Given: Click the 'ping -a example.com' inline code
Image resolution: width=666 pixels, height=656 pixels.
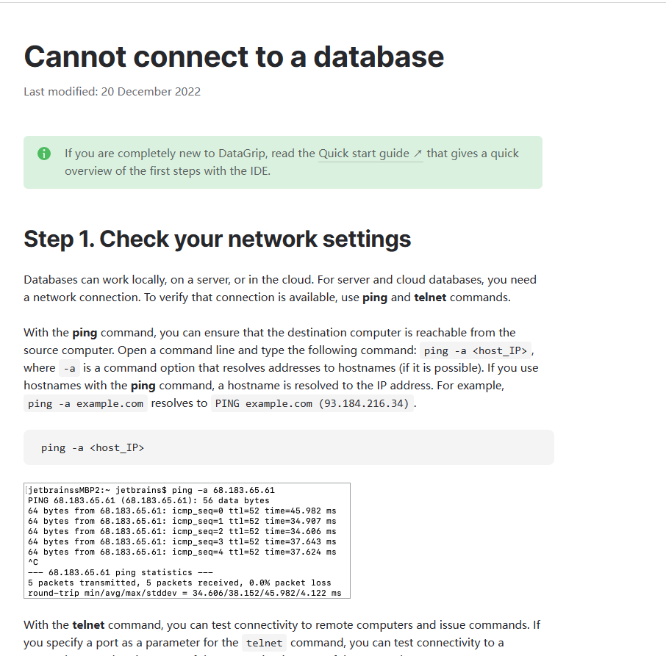Looking at the screenshot, I should [x=85, y=403].
